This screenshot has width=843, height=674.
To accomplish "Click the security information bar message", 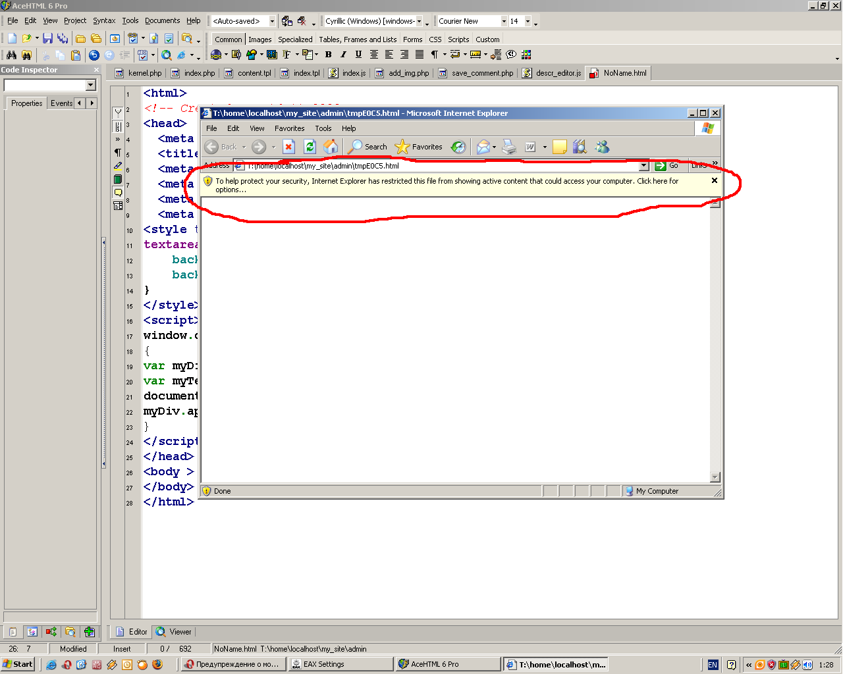I will coord(447,185).
